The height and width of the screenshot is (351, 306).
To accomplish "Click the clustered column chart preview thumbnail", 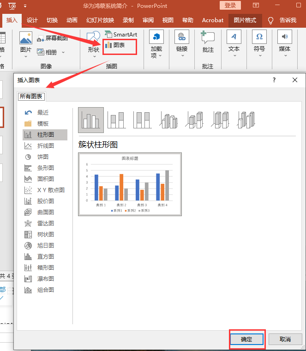I will tap(130, 184).
